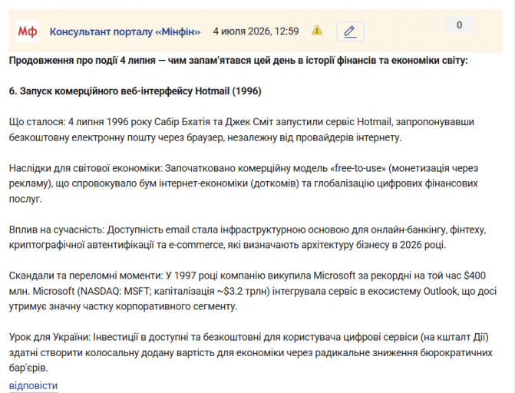Click the paragraph starting Скандали та переломні моменти
The image size is (515, 393).
click(x=253, y=291)
